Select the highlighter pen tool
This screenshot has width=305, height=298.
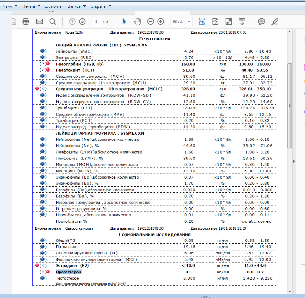(275, 21)
